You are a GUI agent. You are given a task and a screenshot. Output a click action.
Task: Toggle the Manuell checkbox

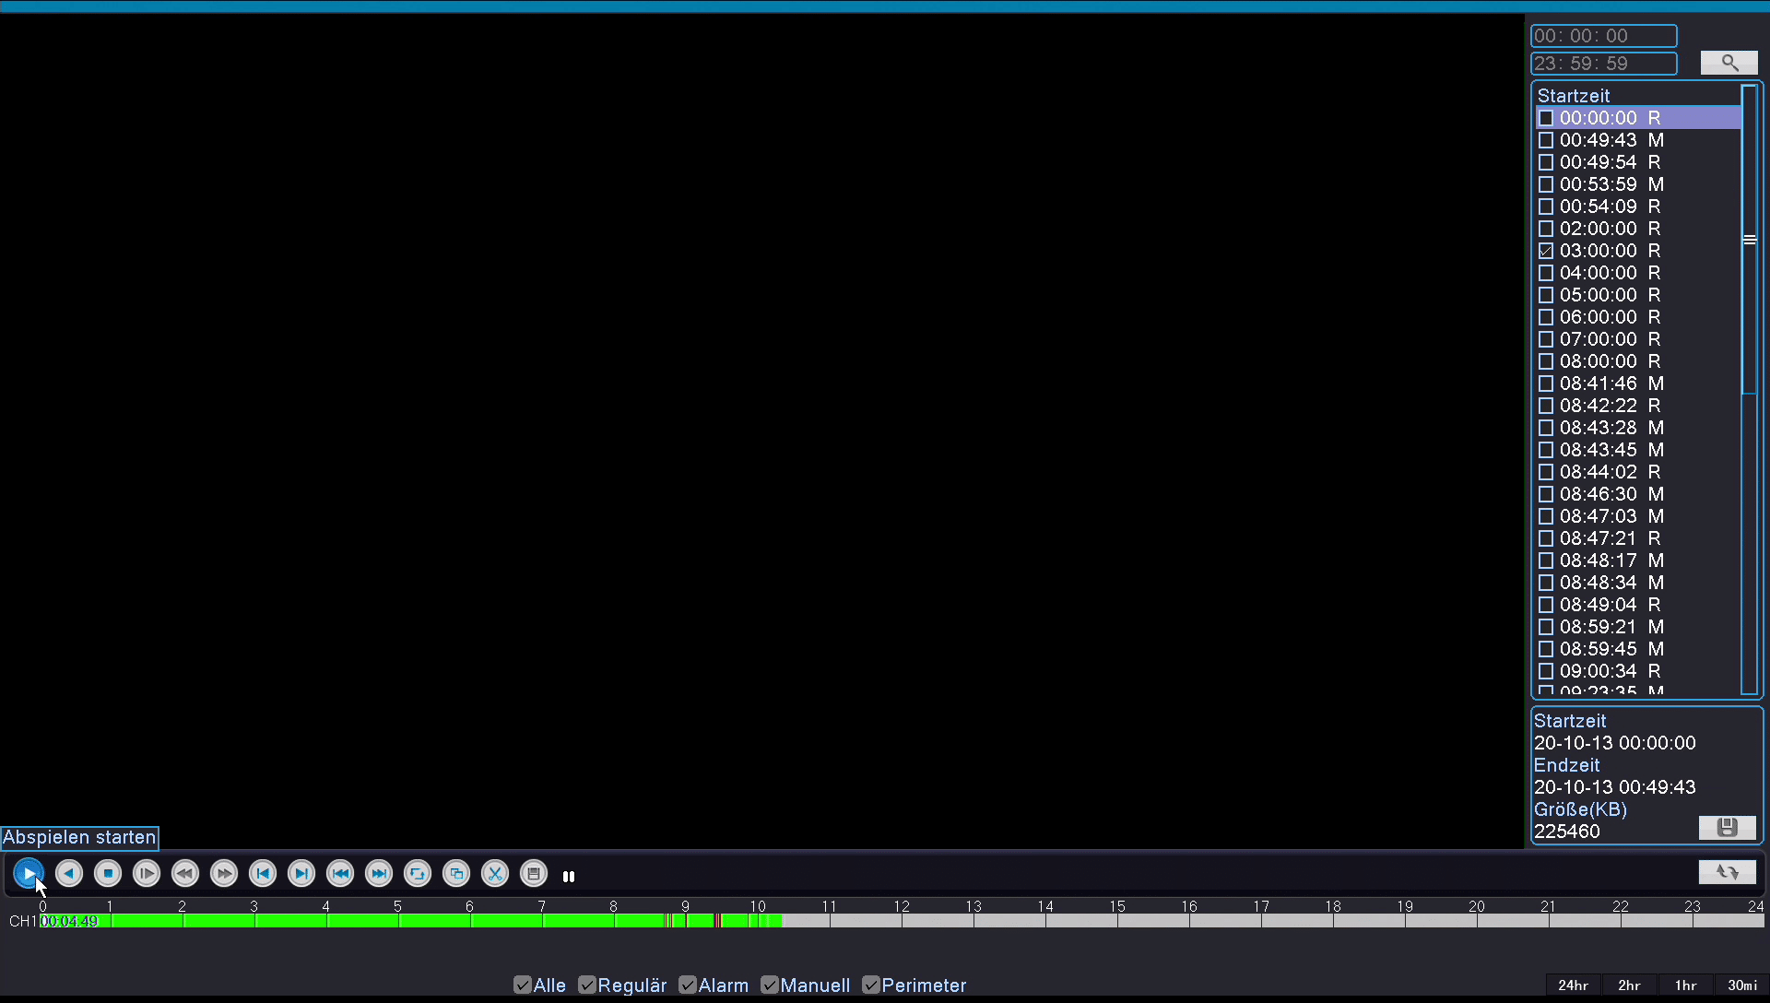coord(770,985)
